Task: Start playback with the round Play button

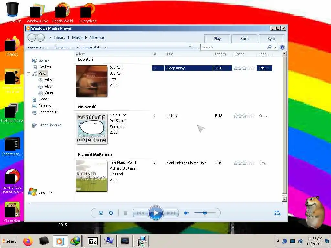Action: (x=156, y=213)
